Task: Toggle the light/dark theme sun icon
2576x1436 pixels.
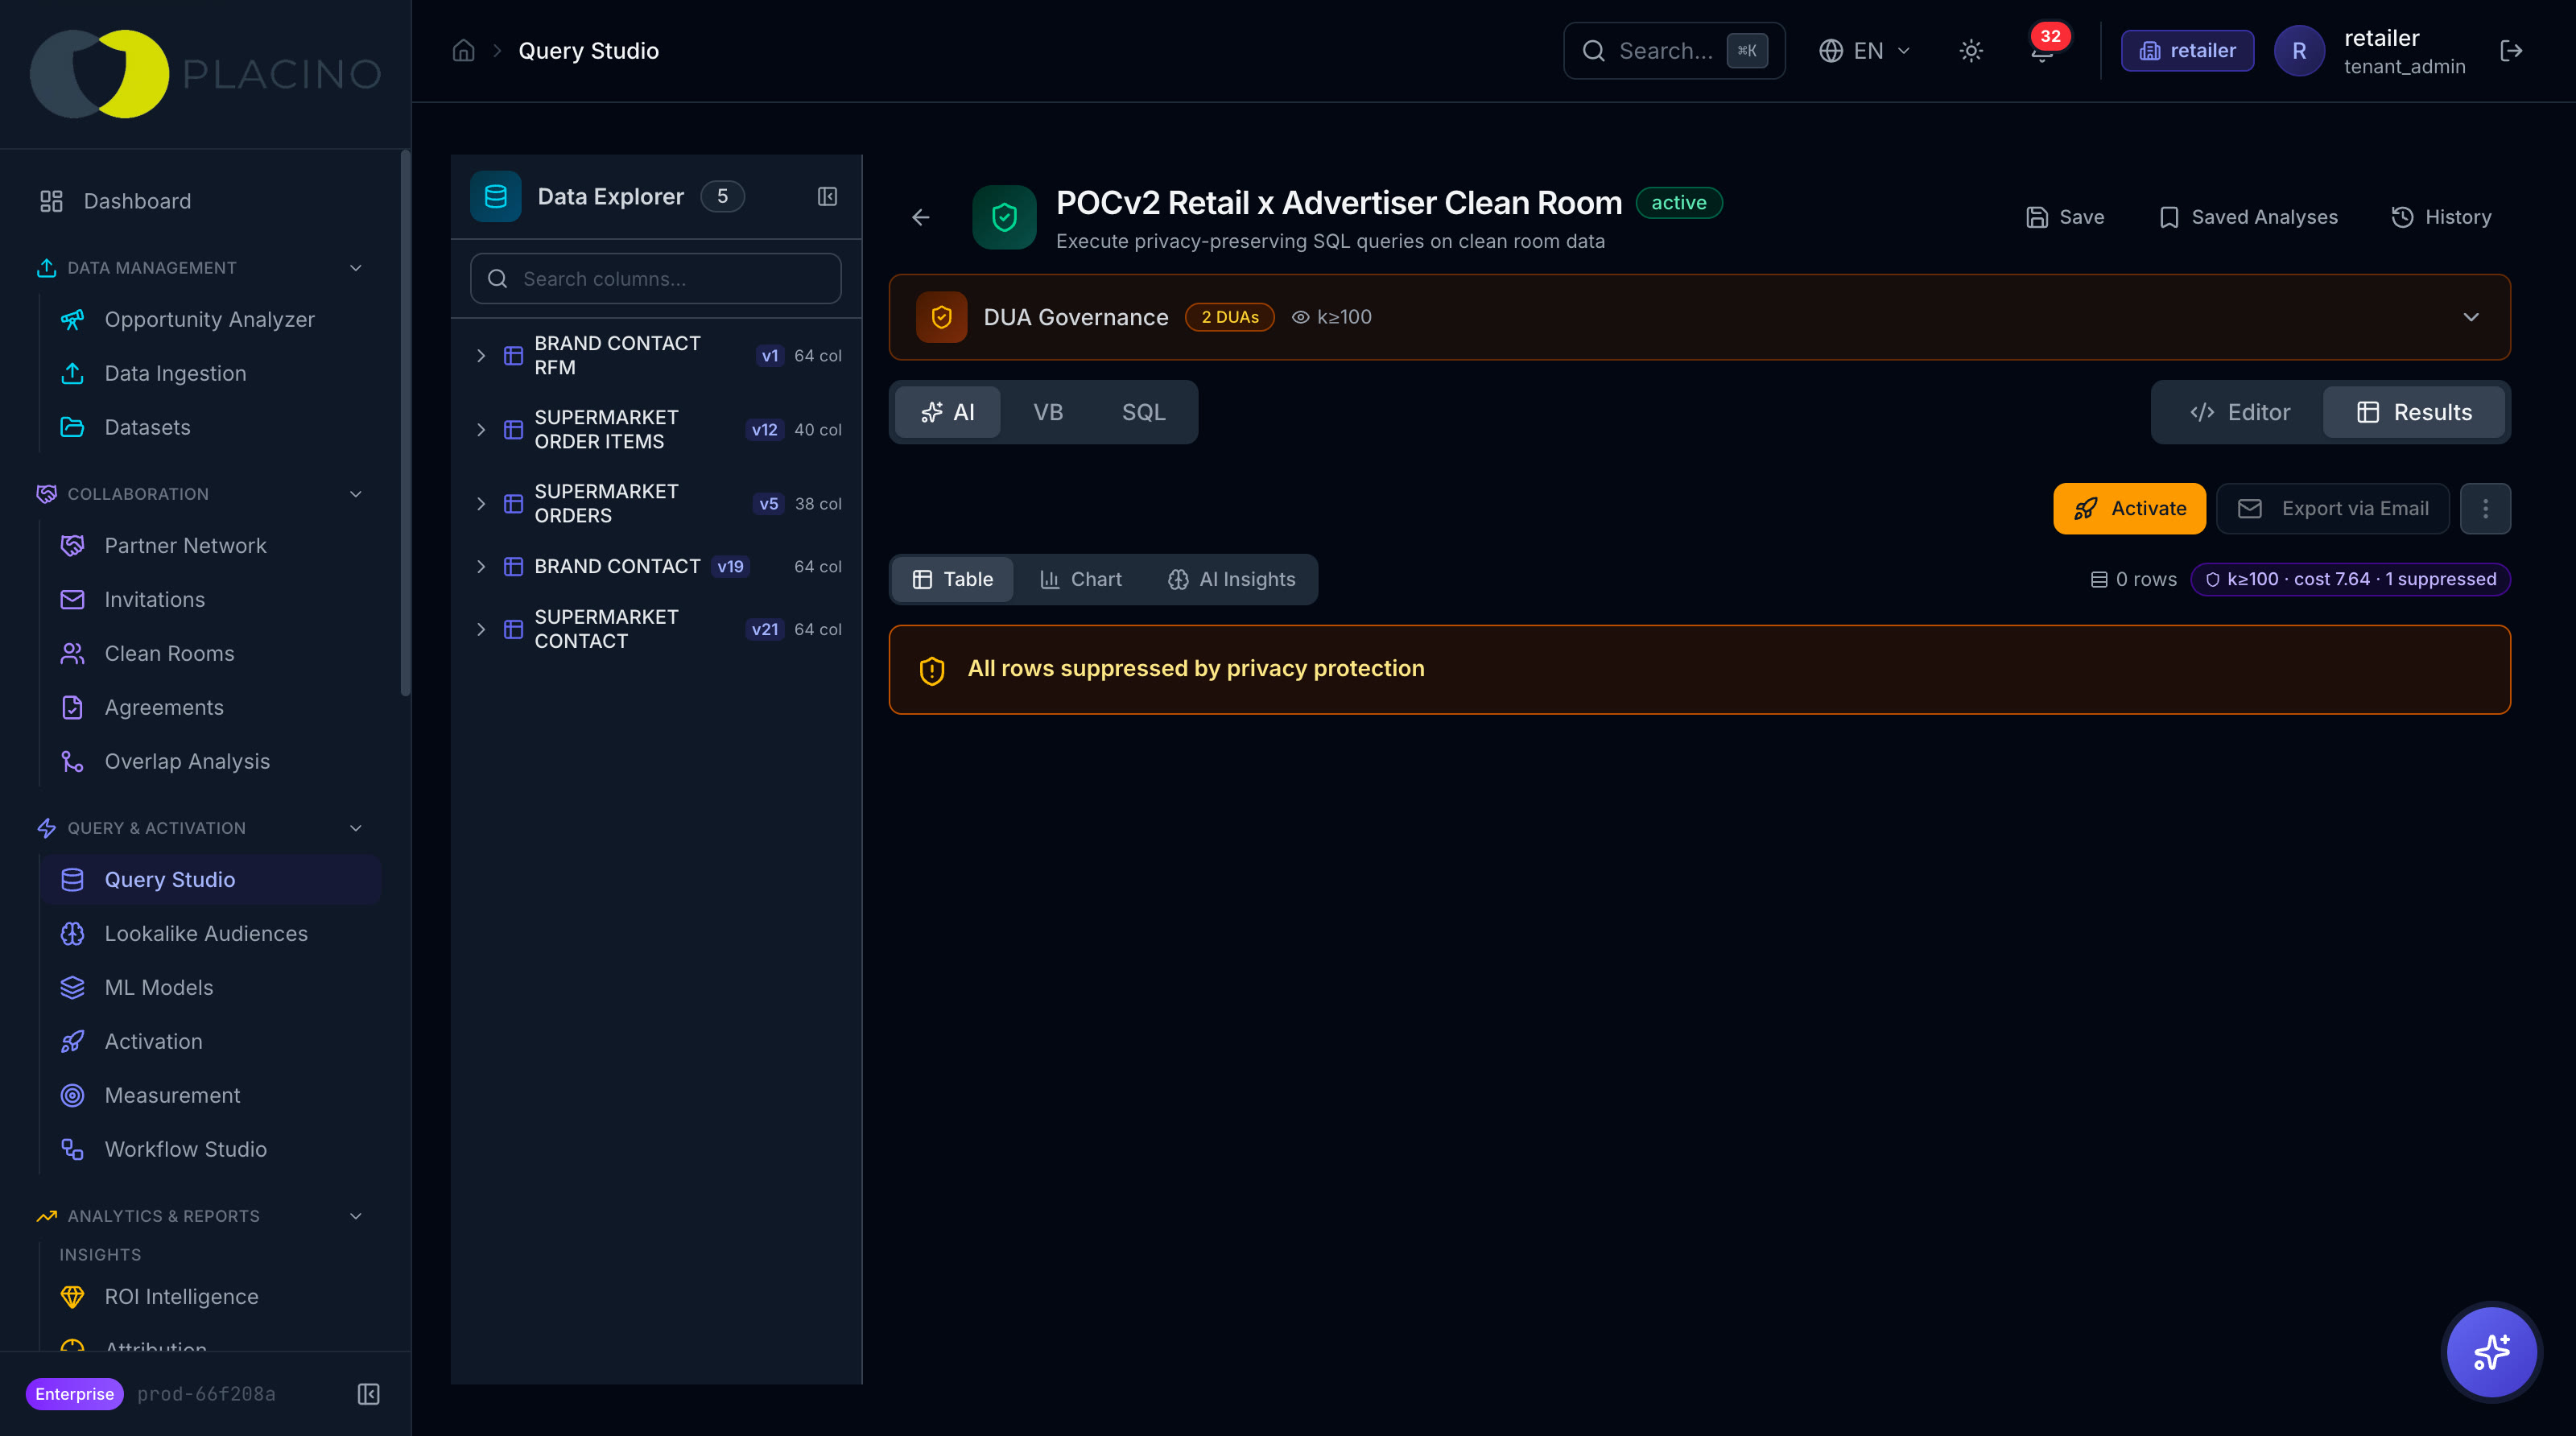Action: [x=1970, y=50]
